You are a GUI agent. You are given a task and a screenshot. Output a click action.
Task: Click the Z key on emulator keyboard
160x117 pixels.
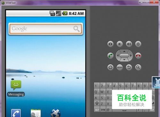103,103
